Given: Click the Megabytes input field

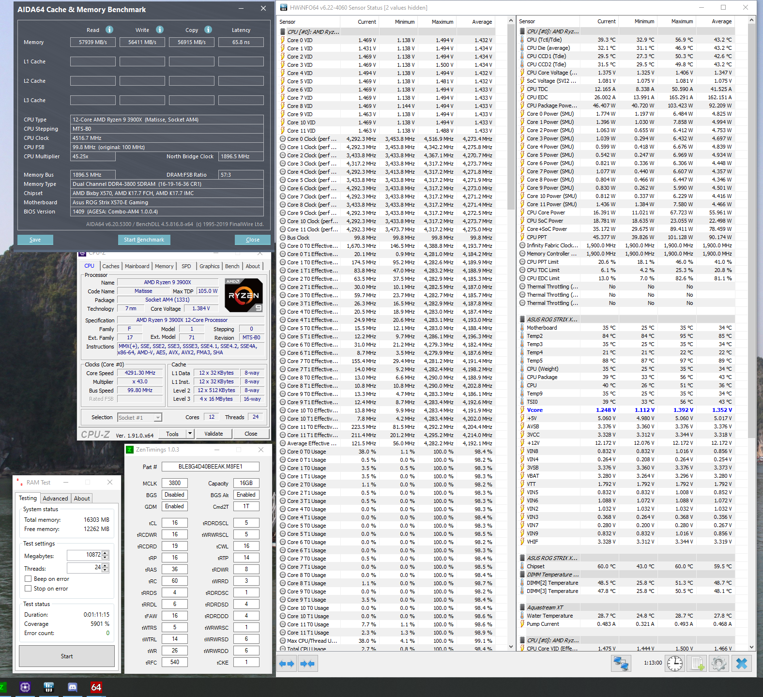Looking at the screenshot, I should coord(85,555).
